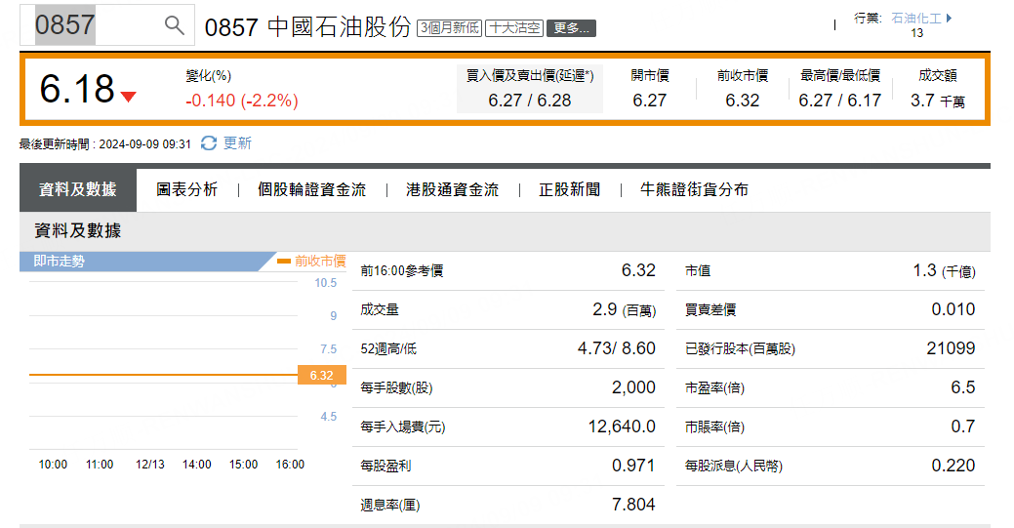The height and width of the screenshot is (528, 1014).
Task: Click the 市值 value 1.3 (千億)
Action: tap(944, 271)
